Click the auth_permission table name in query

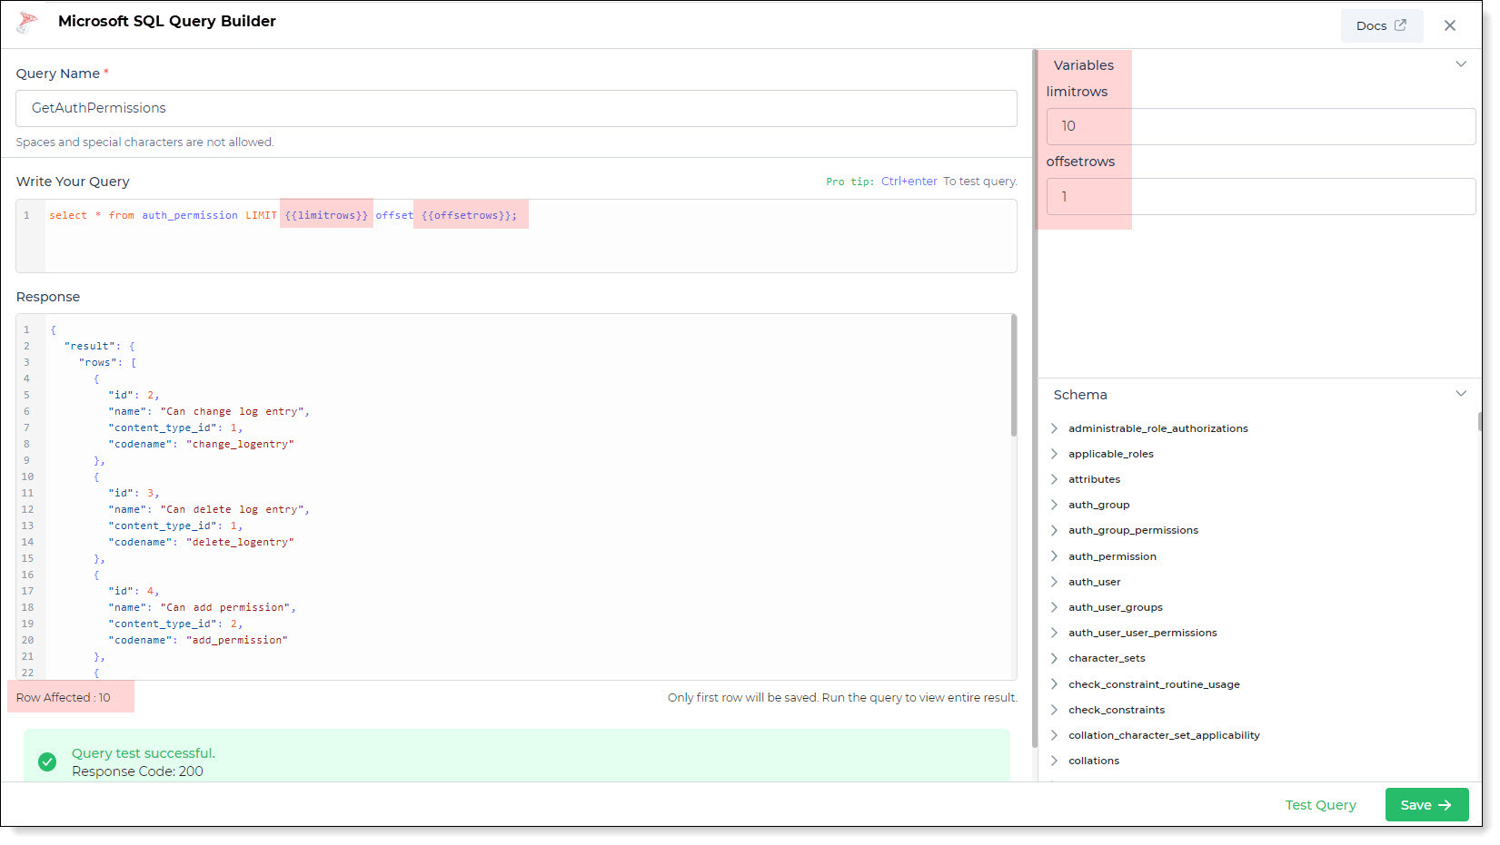coord(190,215)
